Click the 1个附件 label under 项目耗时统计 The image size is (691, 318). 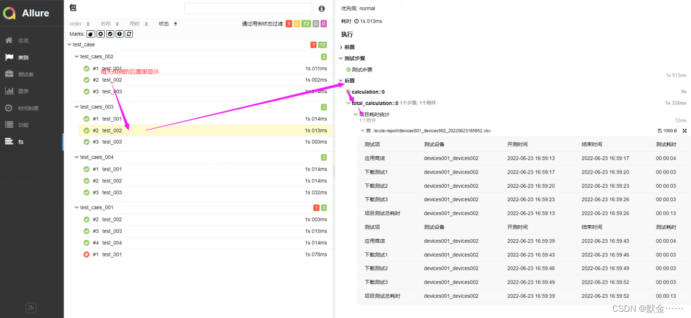[368, 120]
